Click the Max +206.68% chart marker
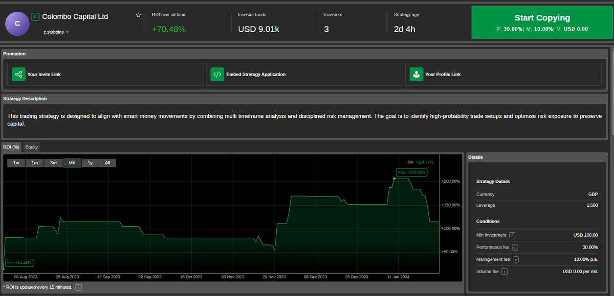 coord(411,172)
